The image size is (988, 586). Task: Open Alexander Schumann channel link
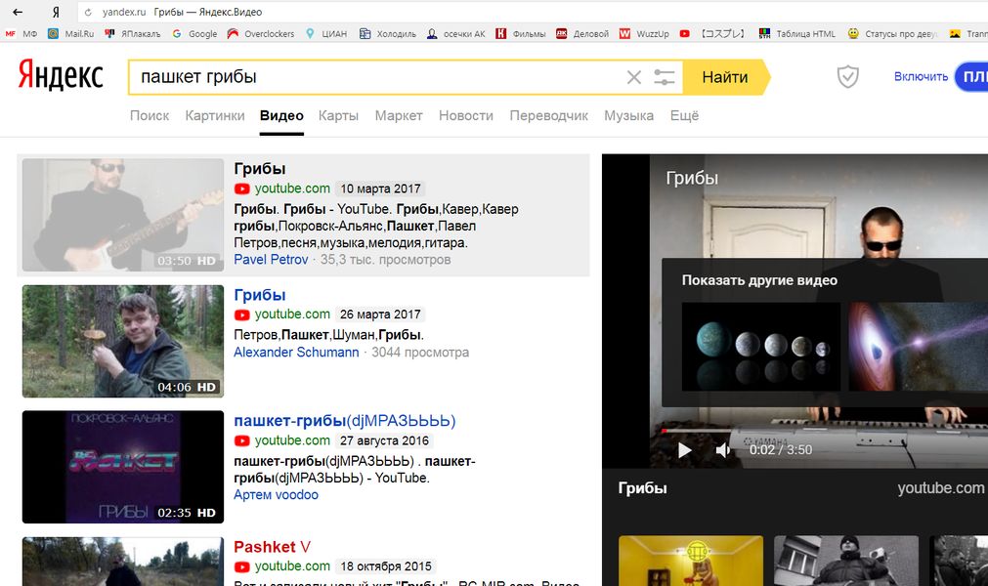296,353
